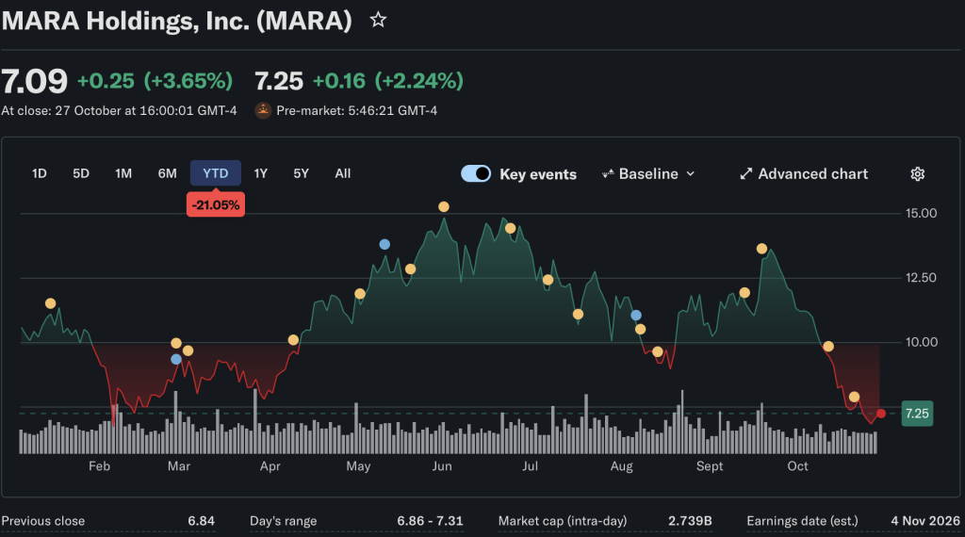Click the MARA Holdings, Inc. title
The image size is (965, 537).
(x=176, y=21)
